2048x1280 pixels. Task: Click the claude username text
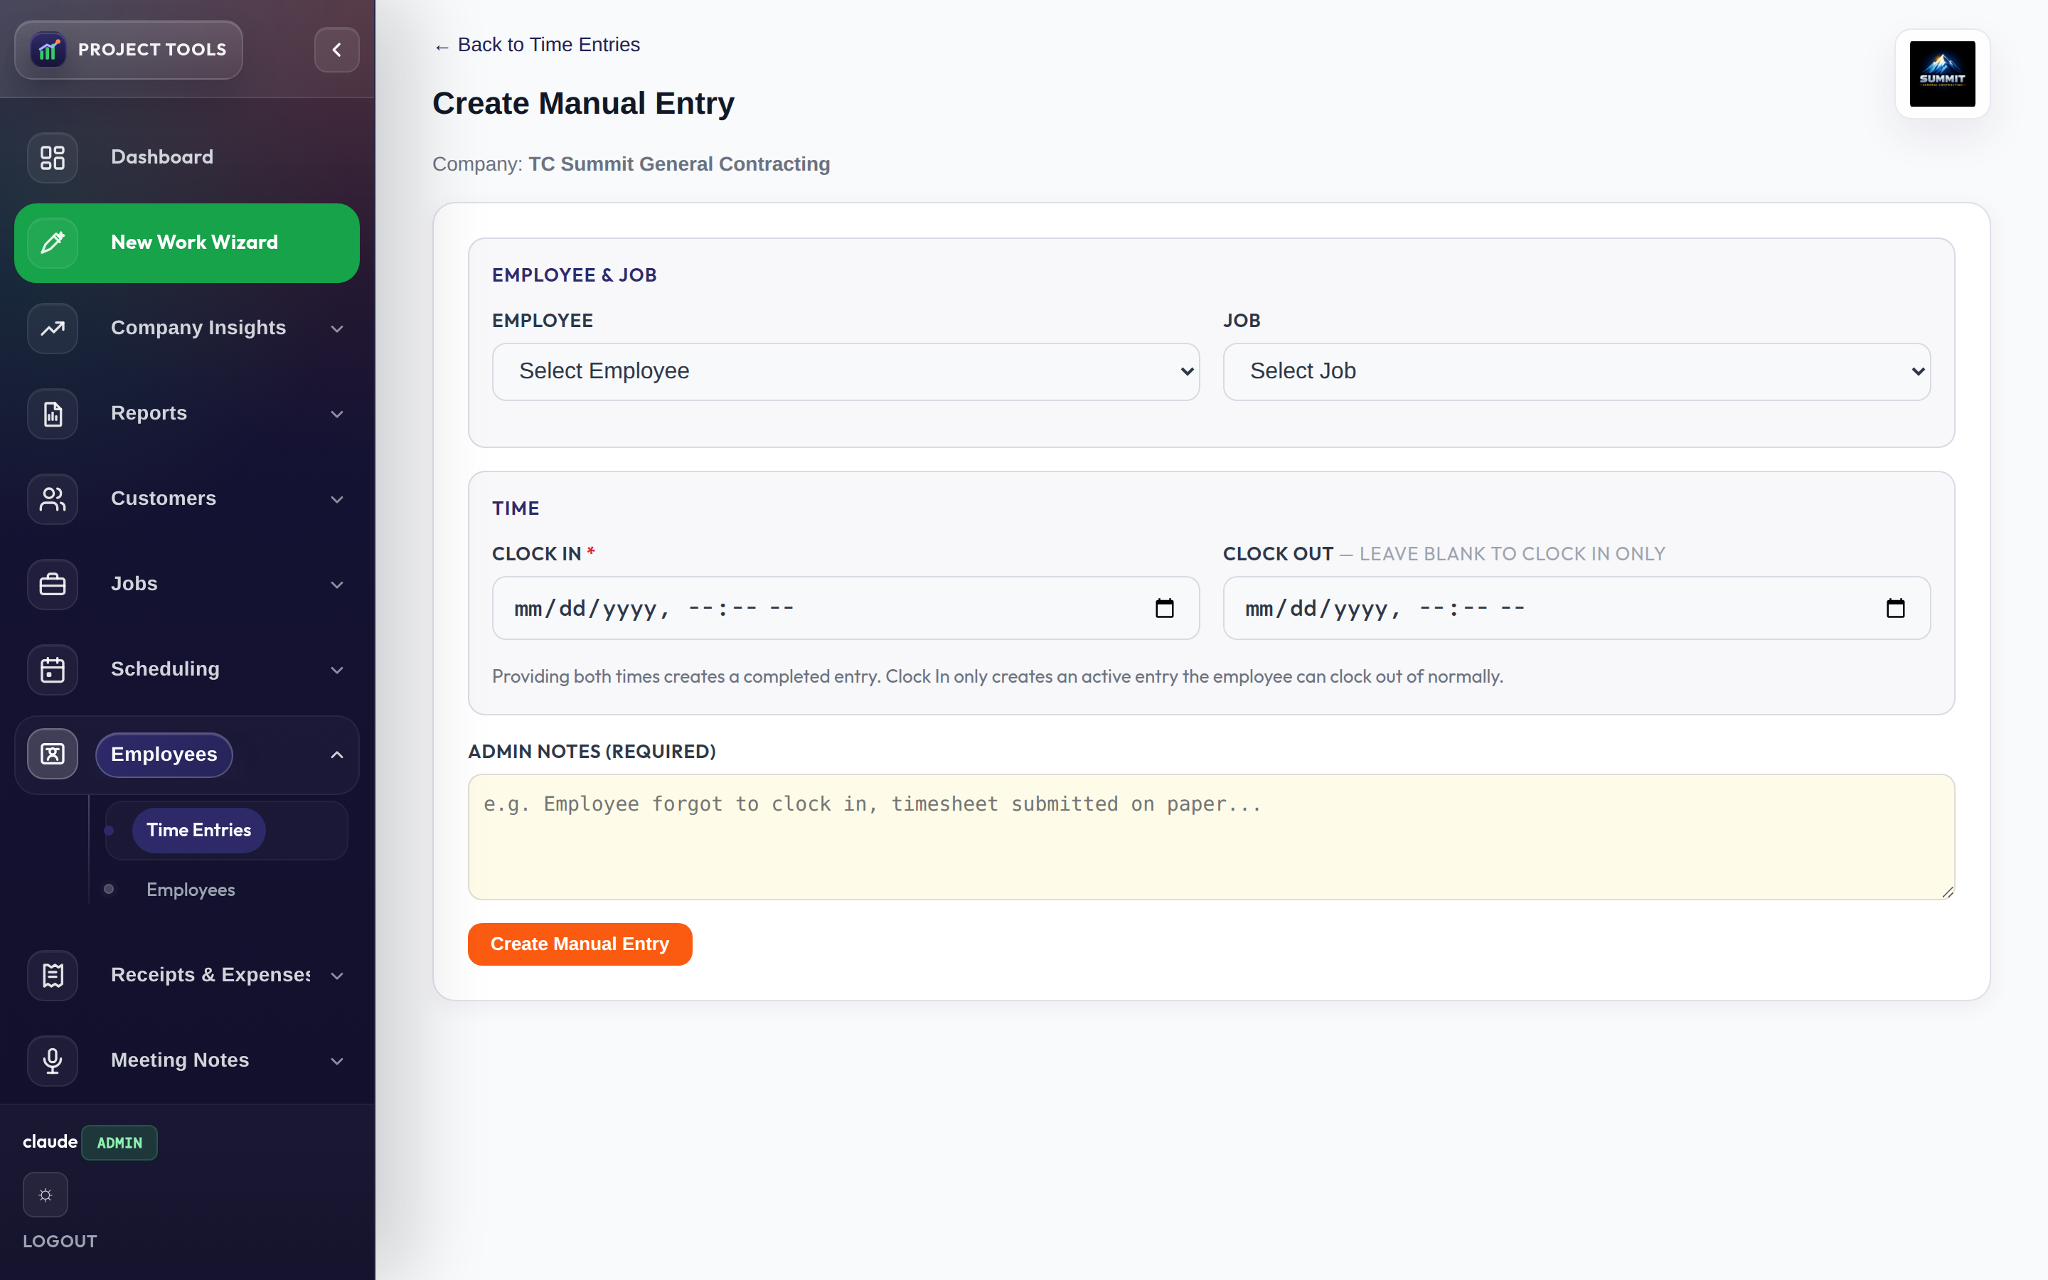50,1142
